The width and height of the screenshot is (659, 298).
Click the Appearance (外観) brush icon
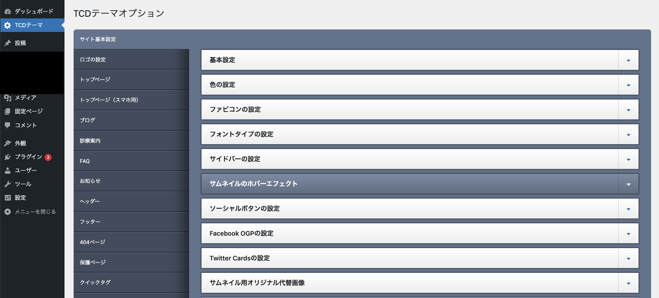click(x=8, y=143)
